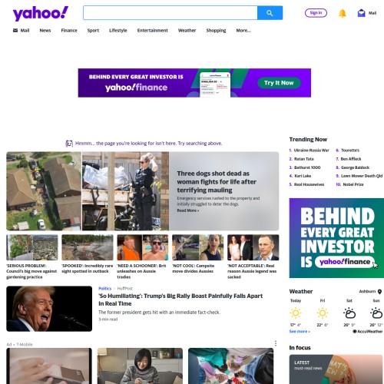384x384 pixels.
Task: Open See more weather link
Action: click(x=300, y=331)
